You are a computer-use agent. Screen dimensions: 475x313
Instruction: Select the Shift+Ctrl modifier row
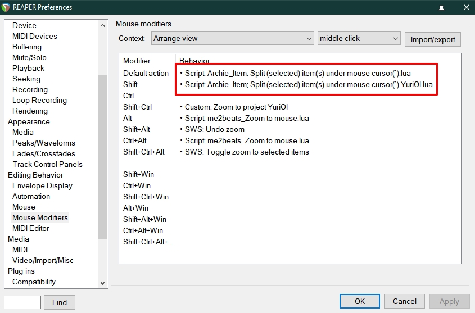[290, 107]
